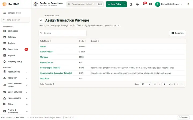Focus the Find a screen field
The image size is (193, 120).
pos(16,20)
